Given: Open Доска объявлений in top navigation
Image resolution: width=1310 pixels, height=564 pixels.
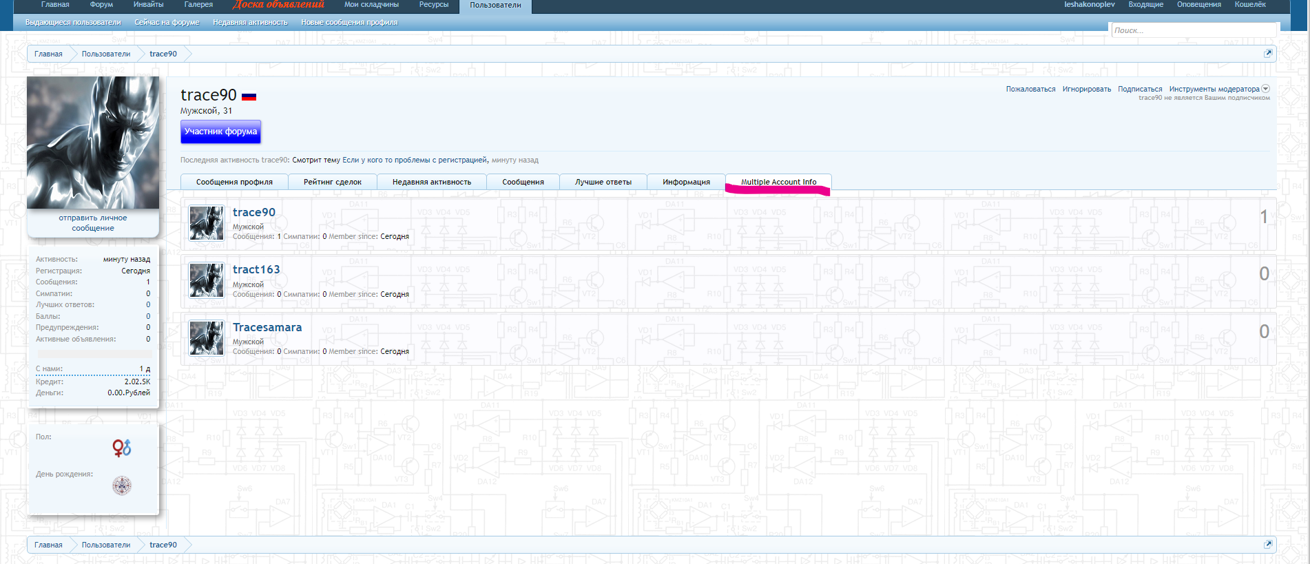Looking at the screenshot, I should tap(278, 5).
